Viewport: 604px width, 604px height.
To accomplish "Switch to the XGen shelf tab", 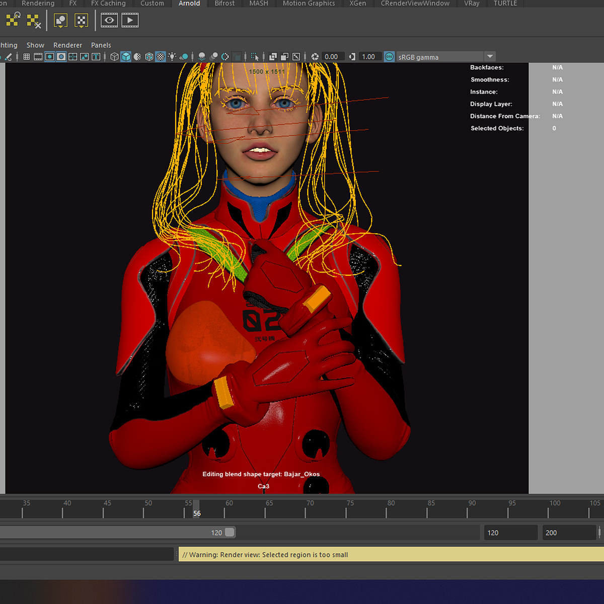I will click(x=358, y=4).
